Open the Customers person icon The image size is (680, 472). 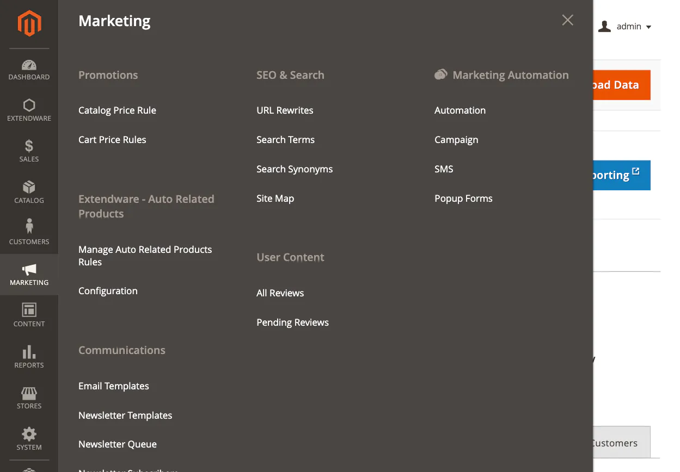click(29, 228)
